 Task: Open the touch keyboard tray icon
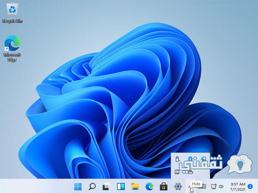[x=202, y=186]
